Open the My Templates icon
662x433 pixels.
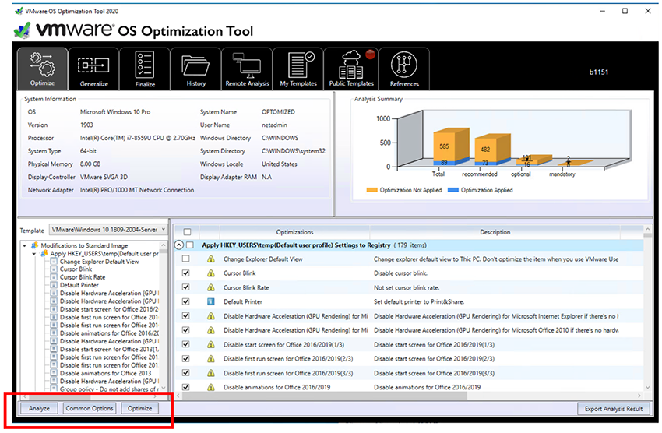click(300, 65)
